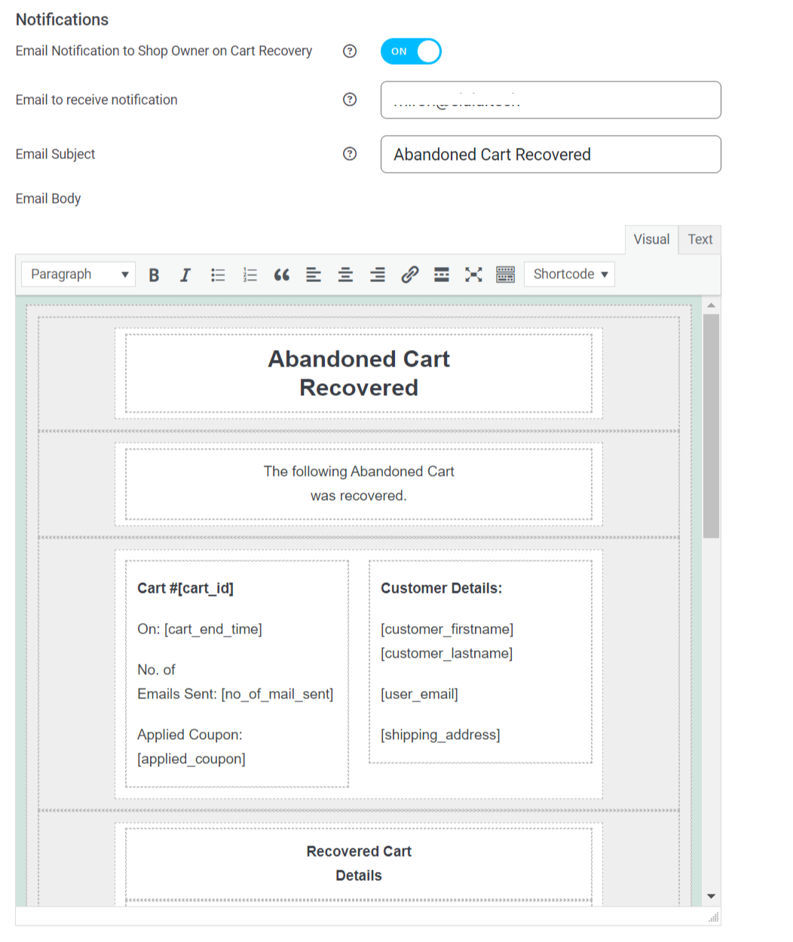Screen dimensions: 793x942
Task: Click the '[shipping_address]' shortcode
Action: point(440,735)
